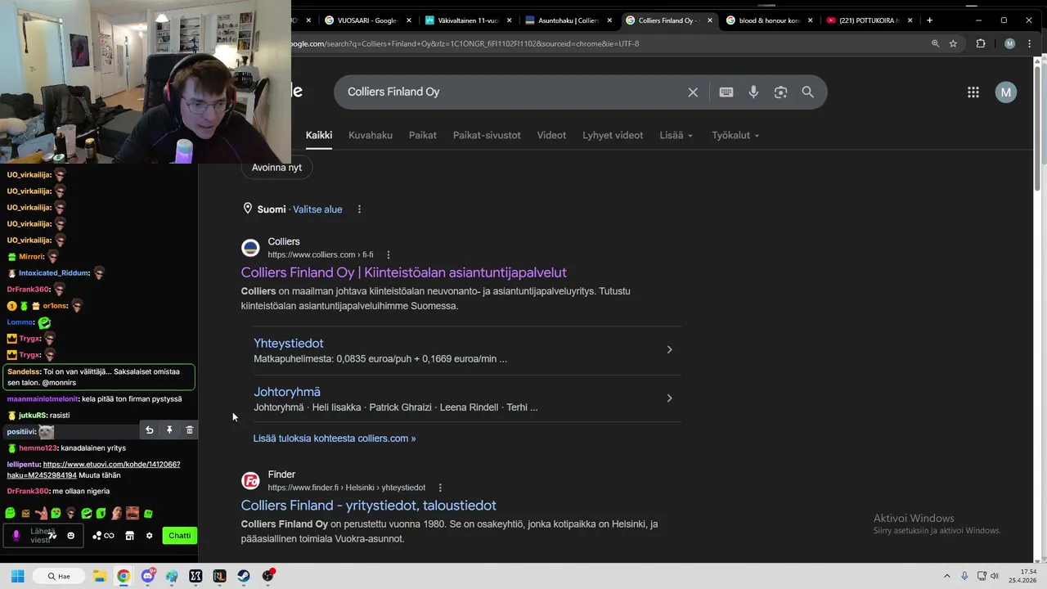Delete positiivi's chat message
This screenshot has width=1047, height=589.
click(x=190, y=430)
